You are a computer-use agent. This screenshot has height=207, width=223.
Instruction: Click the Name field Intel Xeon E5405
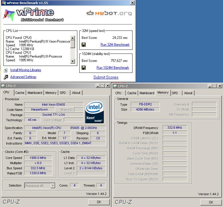(x=54, y=105)
